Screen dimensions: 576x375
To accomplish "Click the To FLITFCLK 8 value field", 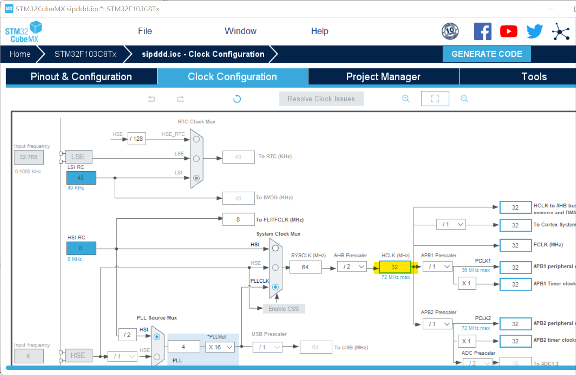I will click(x=238, y=220).
